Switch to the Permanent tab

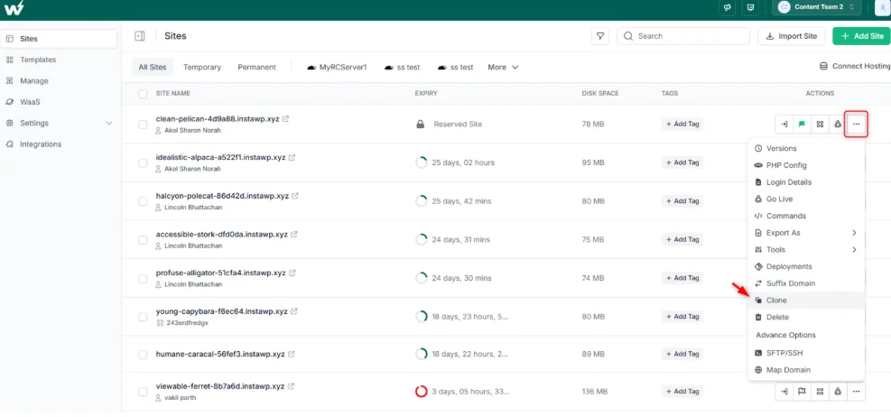[x=257, y=67]
